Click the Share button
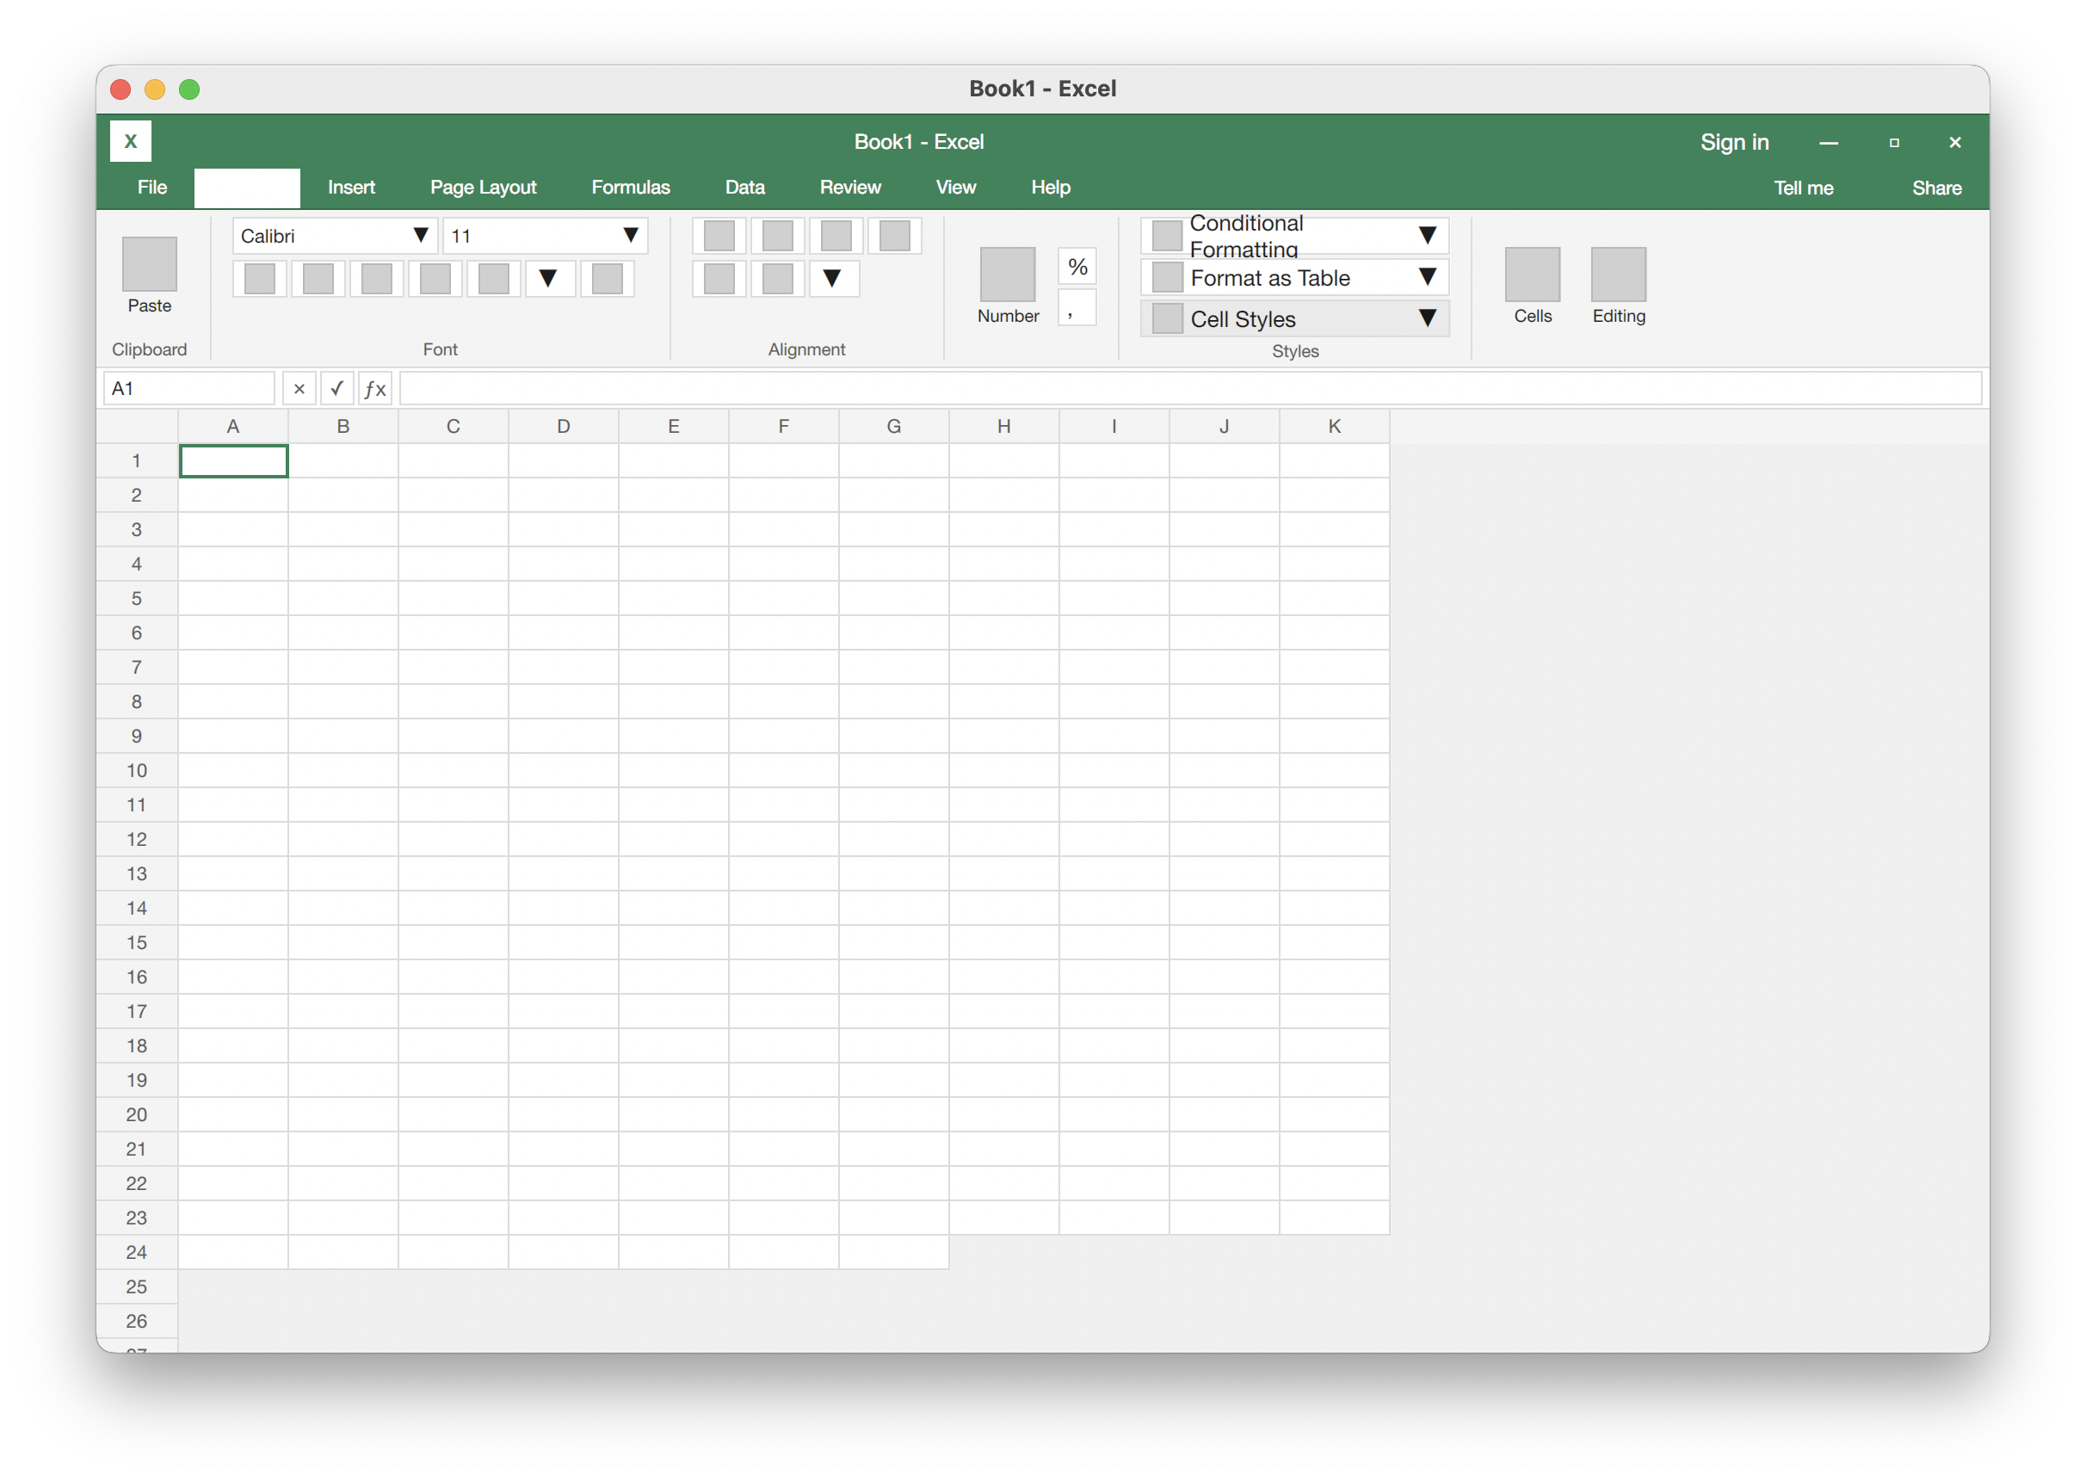Viewport: 2086px width, 1480px height. (x=1936, y=188)
